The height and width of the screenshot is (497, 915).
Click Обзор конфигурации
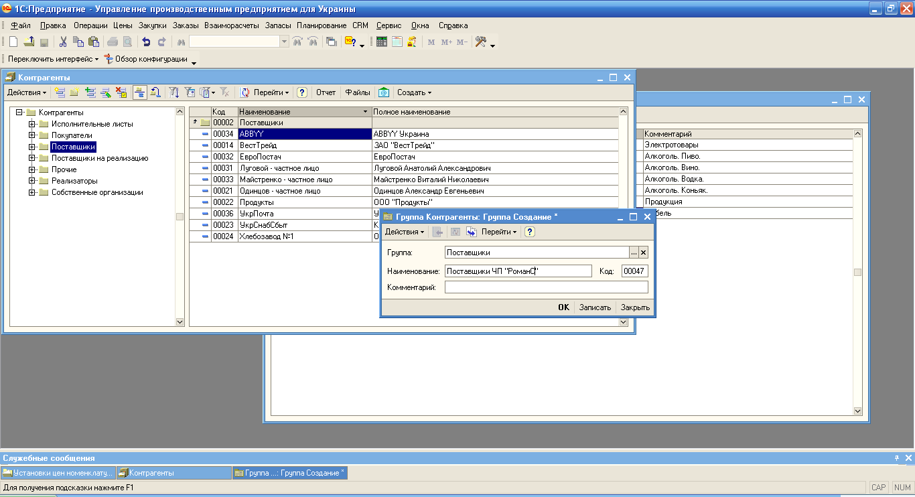pyautogui.click(x=145, y=59)
